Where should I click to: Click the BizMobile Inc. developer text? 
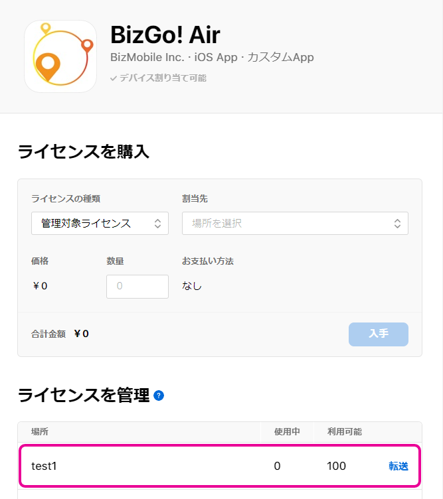point(149,58)
